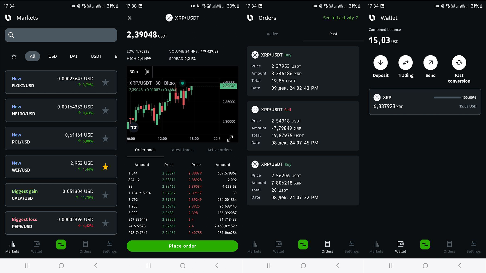Tap the search magnifier in Markets

point(11,35)
